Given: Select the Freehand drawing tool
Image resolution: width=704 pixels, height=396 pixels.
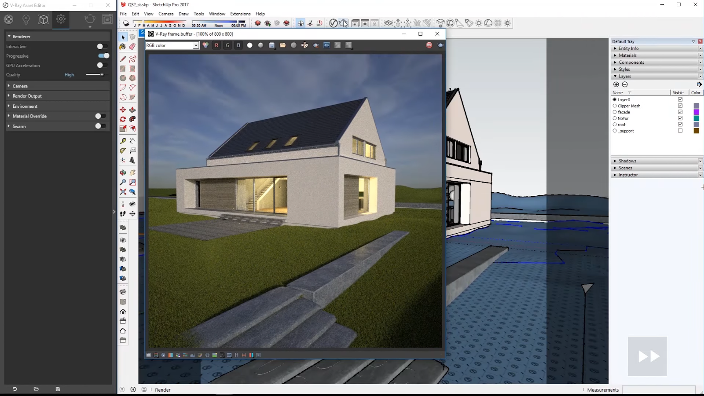Looking at the screenshot, I should click(x=132, y=59).
